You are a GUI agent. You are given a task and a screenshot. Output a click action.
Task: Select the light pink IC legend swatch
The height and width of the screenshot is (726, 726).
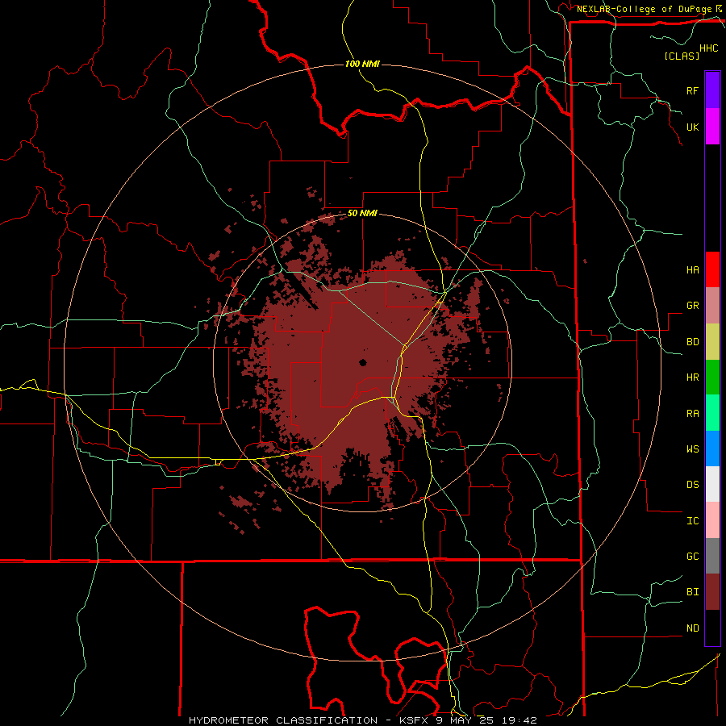tap(712, 520)
